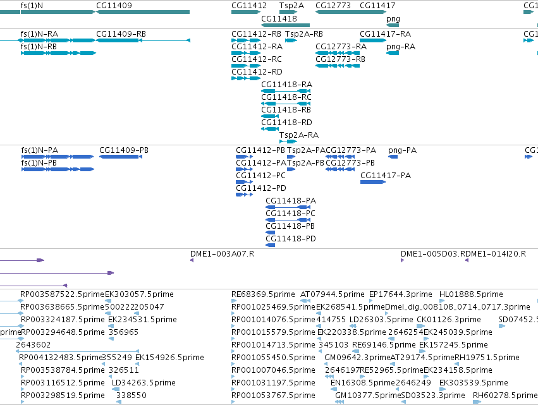Click the CG11409-RB transcript label
This screenshot has height=405, width=538.
(121, 34)
